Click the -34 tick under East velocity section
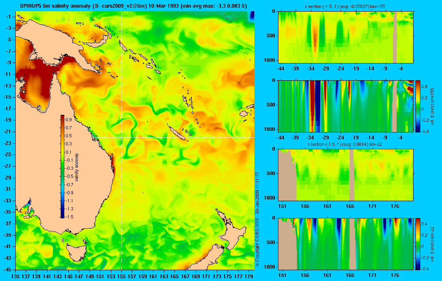The image size is (442, 281). [310, 138]
